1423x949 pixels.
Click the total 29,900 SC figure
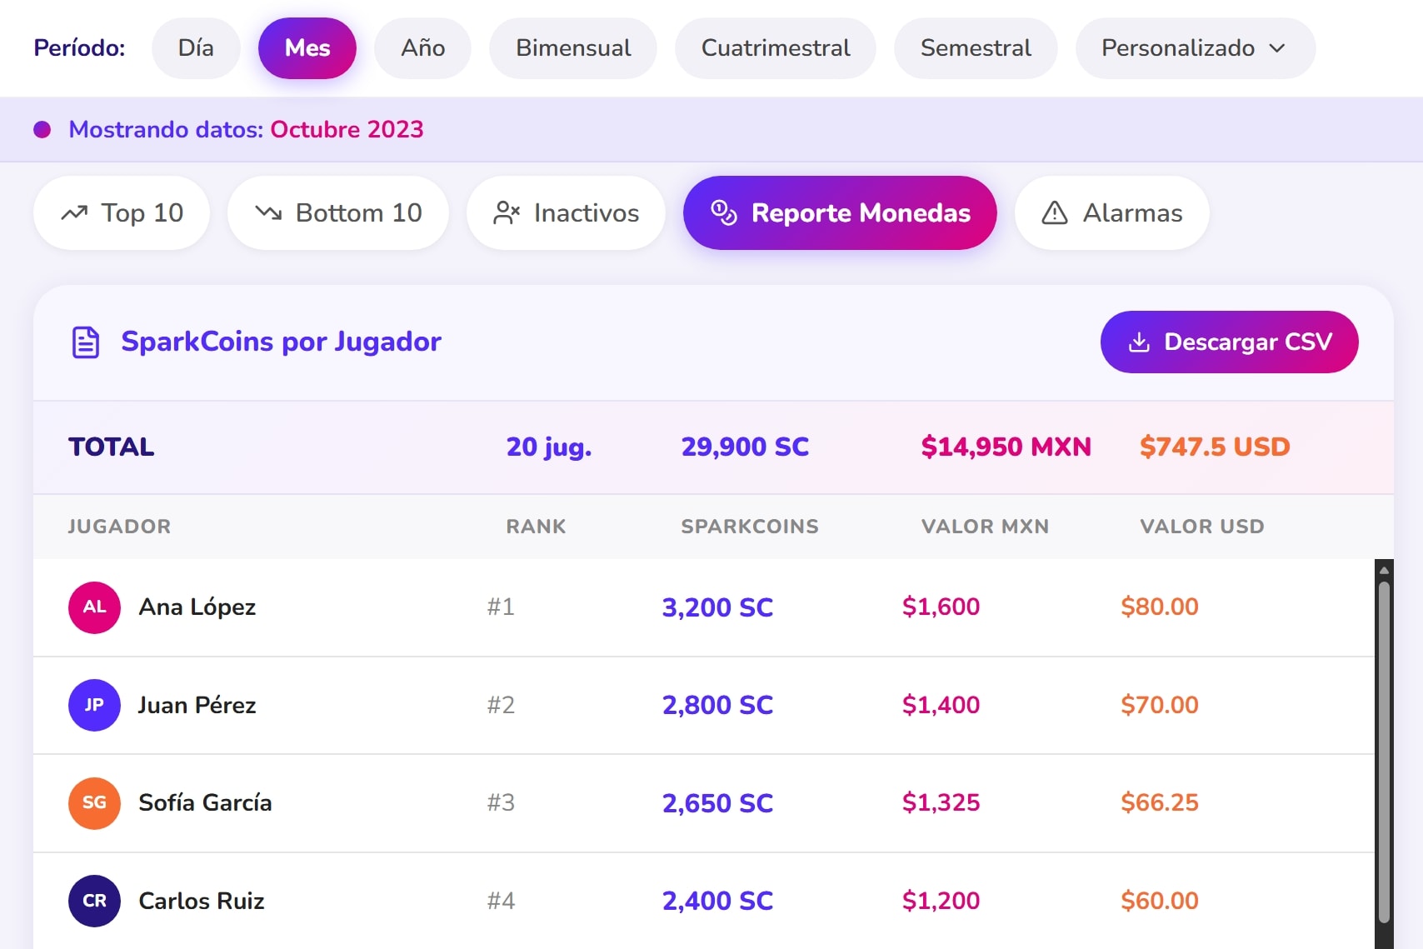[745, 447]
